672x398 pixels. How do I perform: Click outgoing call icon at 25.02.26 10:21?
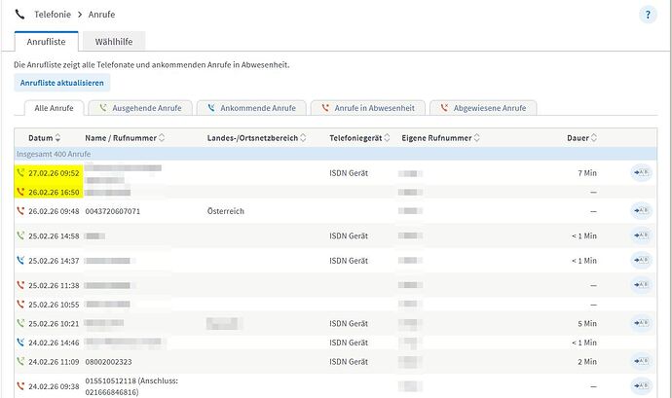coord(20,323)
